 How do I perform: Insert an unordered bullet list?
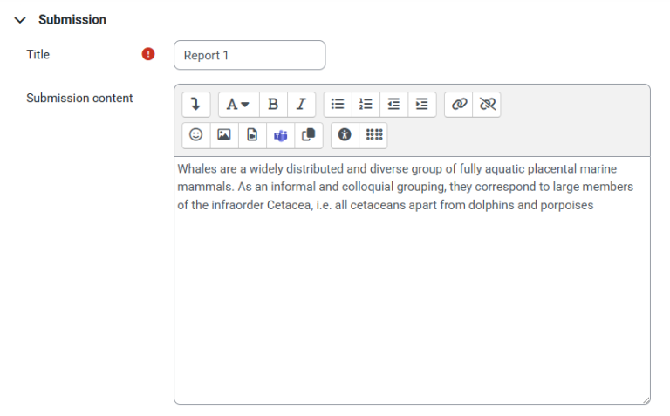click(x=338, y=104)
